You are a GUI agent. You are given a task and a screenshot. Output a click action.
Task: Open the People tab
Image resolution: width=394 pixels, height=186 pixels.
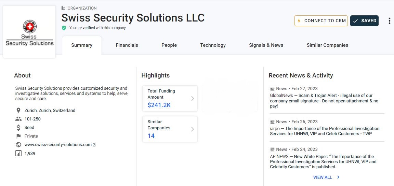pyautogui.click(x=169, y=45)
